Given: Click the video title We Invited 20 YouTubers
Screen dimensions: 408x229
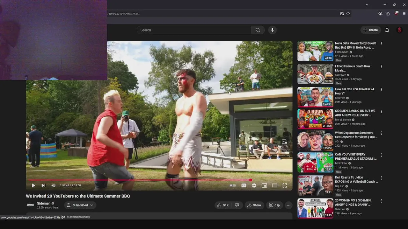Looking at the screenshot, I should point(78,196).
